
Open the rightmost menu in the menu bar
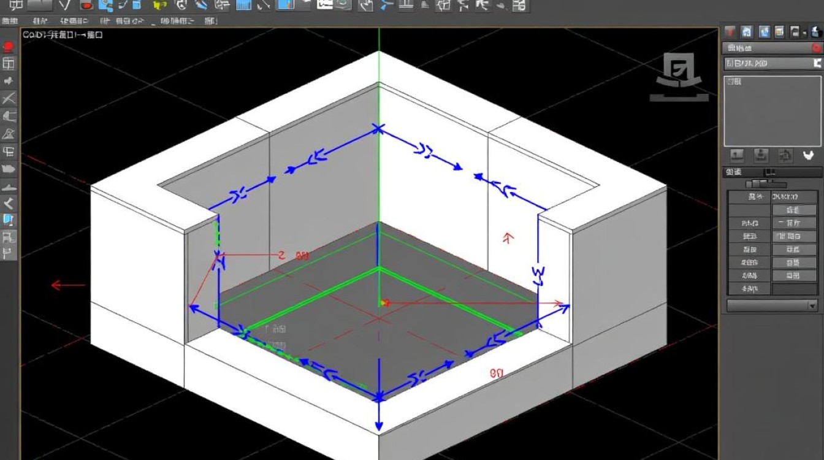click(x=210, y=20)
